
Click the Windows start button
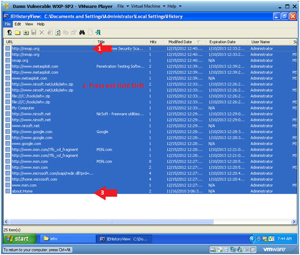(x=20, y=239)
